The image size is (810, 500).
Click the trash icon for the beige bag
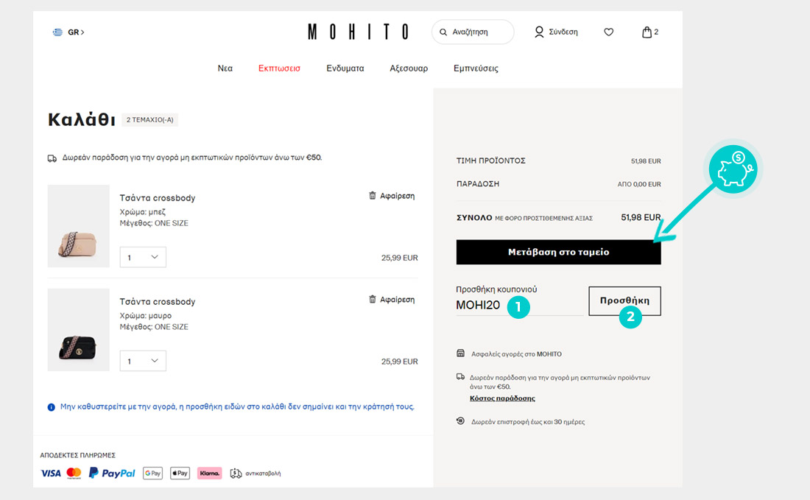373,195
